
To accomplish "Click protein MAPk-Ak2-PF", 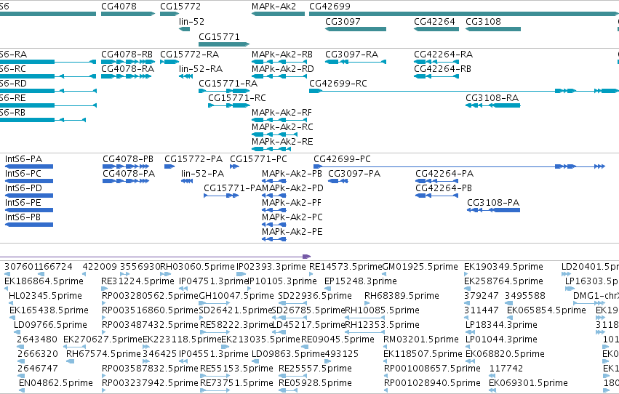I will coord(274,210).
